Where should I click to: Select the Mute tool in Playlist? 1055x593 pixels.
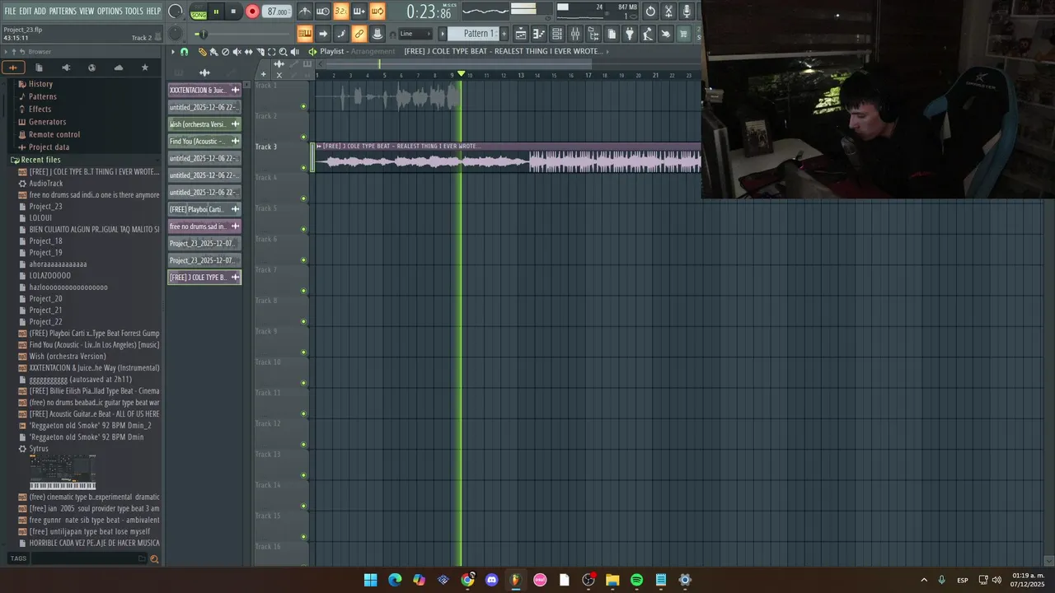tap(237, 52)
